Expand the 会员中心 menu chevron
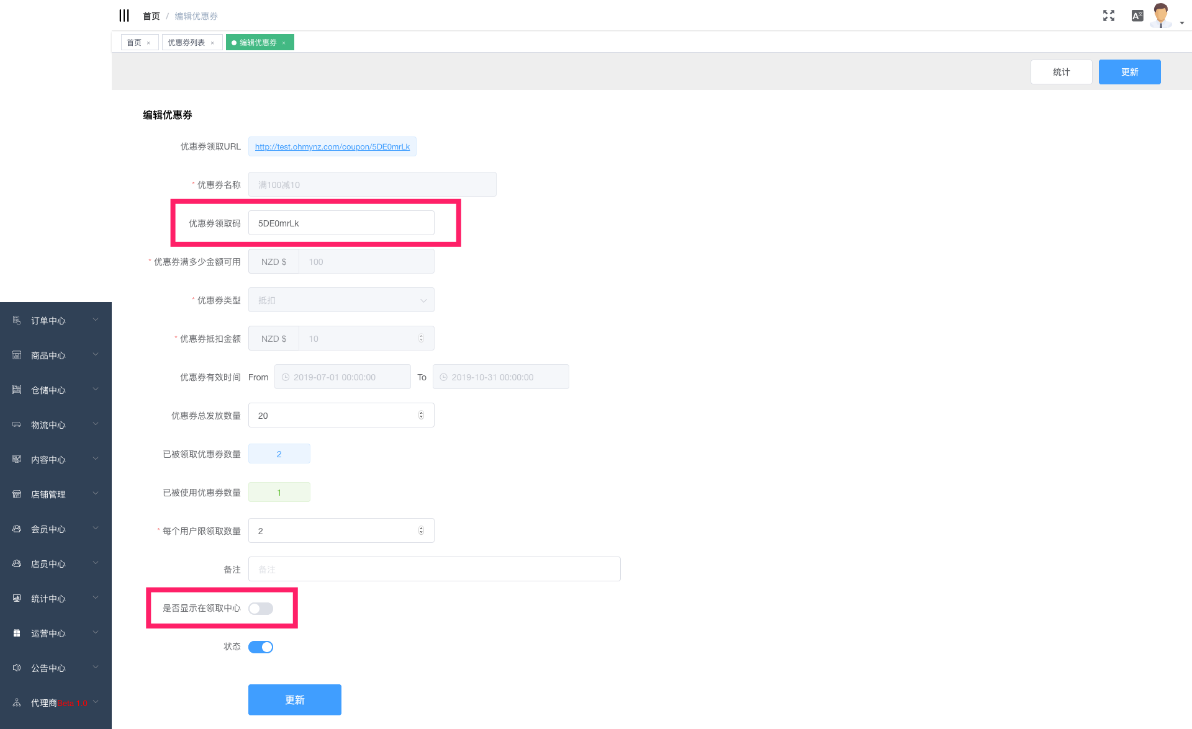The width and height of the screenshot is (1192, 729). click(96, 529)
